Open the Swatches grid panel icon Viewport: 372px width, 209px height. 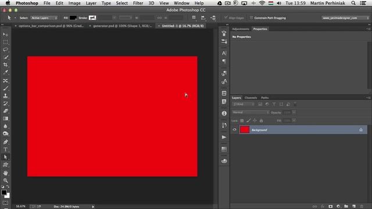(x=224, y=149)
